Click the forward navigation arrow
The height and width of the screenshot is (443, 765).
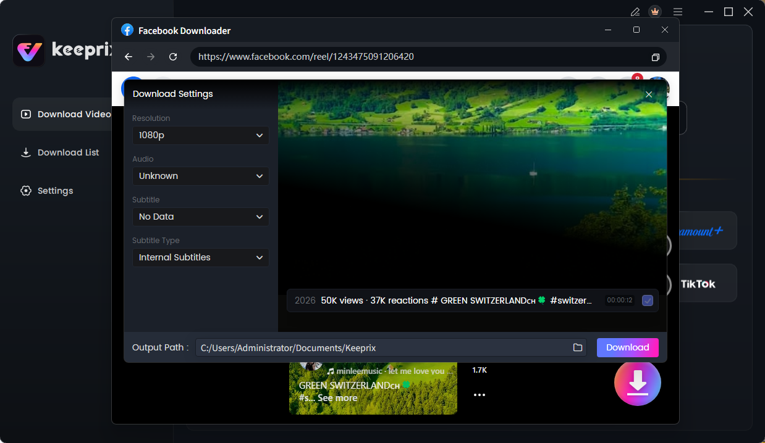coord(150,56)
